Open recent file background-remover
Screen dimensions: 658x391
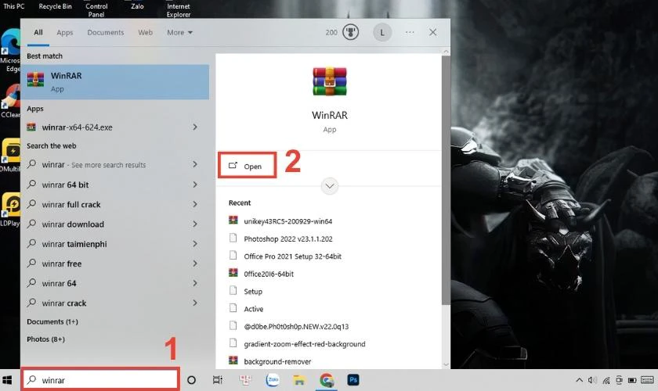point(277,361)
